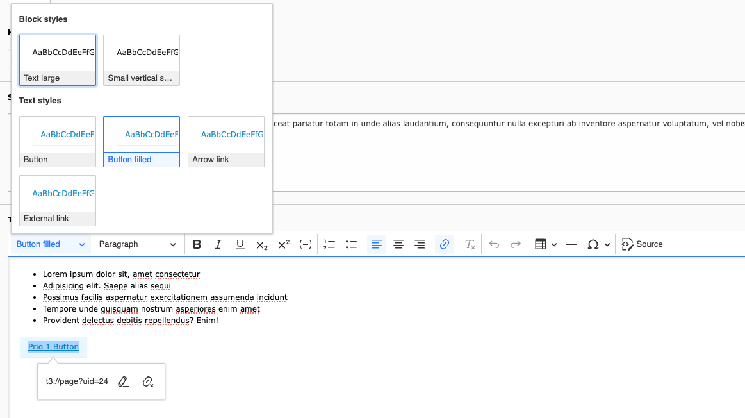Insert bulleted list

(x=351, y=244)
